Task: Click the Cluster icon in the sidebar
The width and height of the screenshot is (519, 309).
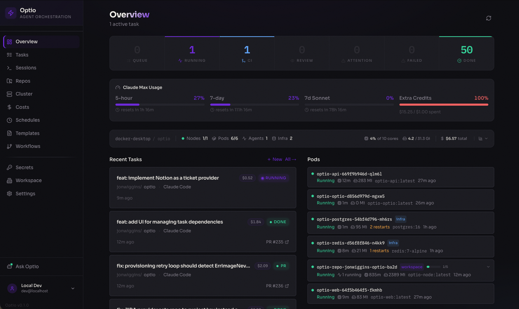Action: tap(9, 94)
